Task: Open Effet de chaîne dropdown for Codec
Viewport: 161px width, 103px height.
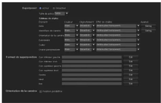Action: click(118, 45)
